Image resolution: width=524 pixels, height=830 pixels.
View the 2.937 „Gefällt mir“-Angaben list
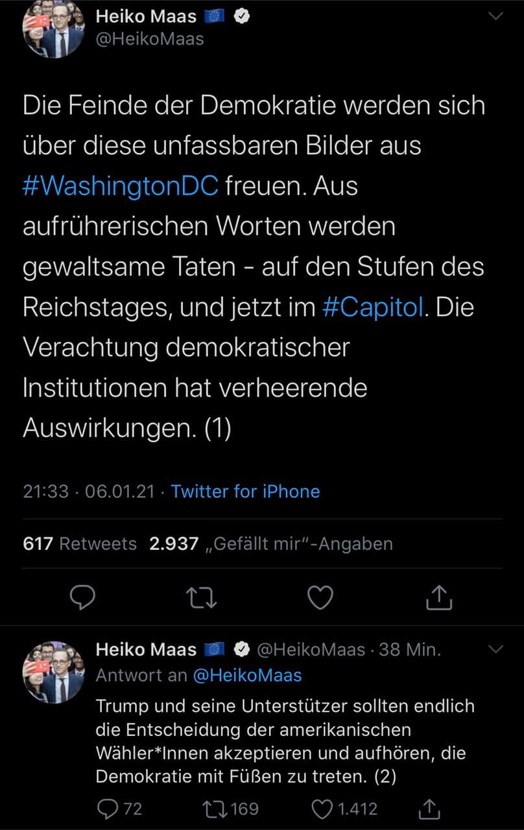point(270,543)
